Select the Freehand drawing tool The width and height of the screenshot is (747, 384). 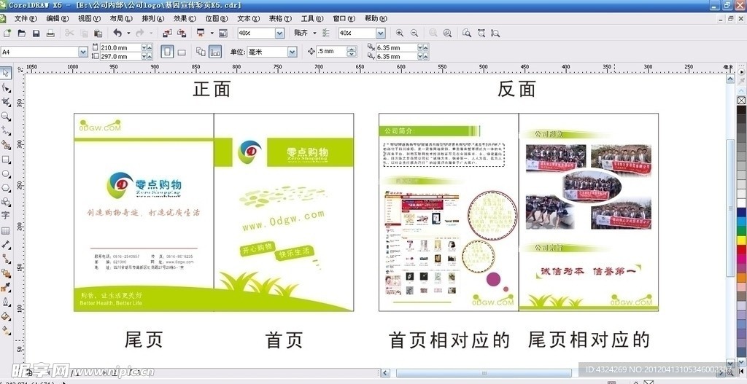coord(6,130)
